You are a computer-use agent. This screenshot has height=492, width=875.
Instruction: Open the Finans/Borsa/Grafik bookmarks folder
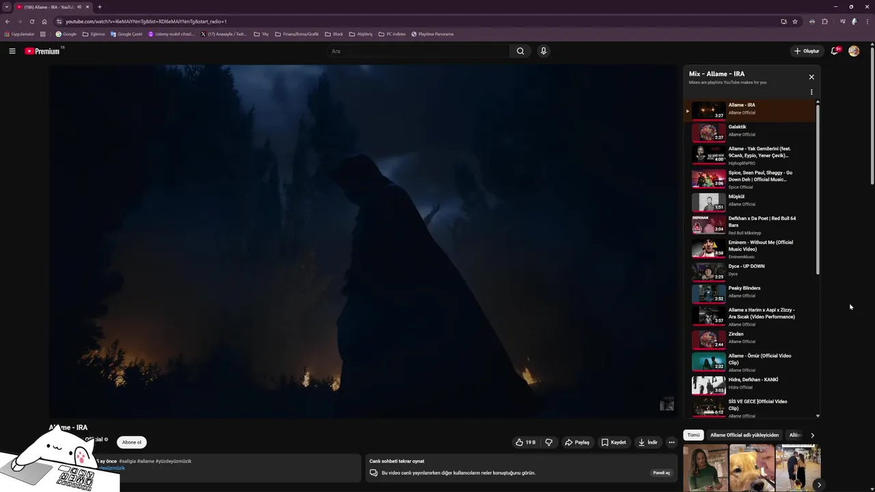tap(297, 34)
